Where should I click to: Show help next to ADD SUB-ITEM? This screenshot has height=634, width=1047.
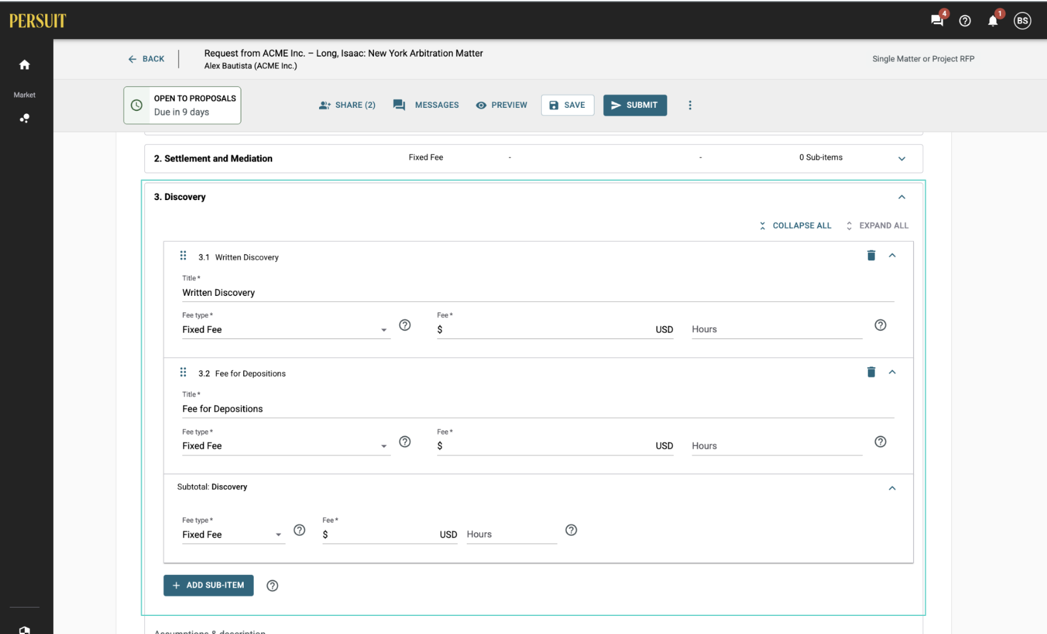273,586
